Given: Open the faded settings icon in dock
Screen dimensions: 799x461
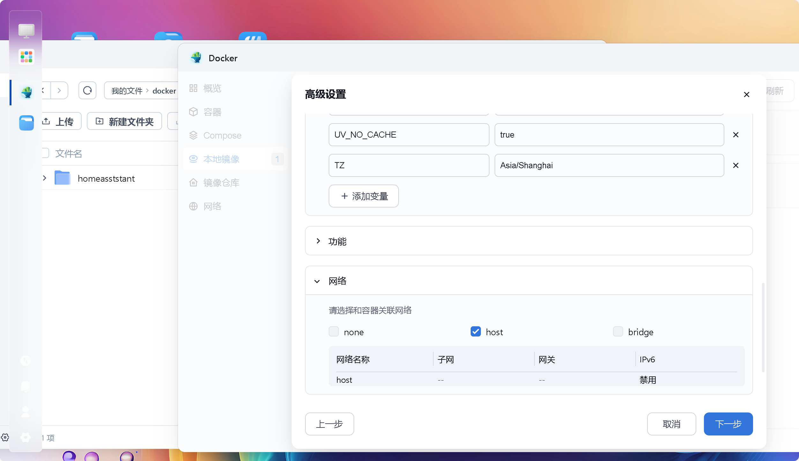Looking at the screenshot, I should point(26,437).
